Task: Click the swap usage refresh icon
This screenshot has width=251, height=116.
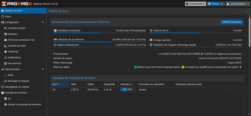Action: (151, 45)
